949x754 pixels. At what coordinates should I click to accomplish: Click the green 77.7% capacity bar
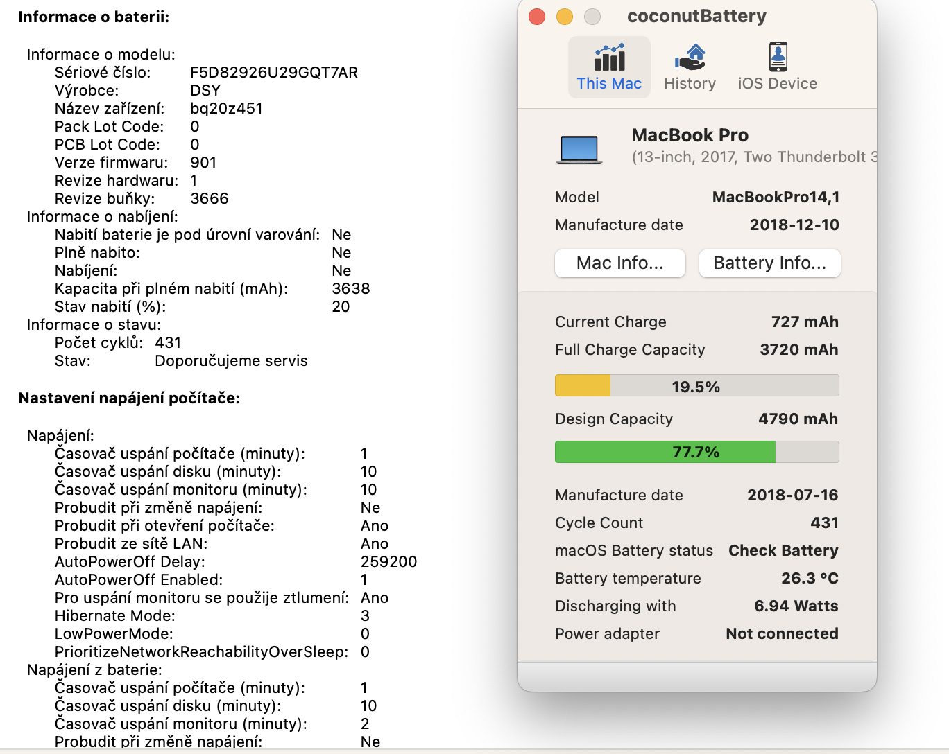(x=696, y=452)
